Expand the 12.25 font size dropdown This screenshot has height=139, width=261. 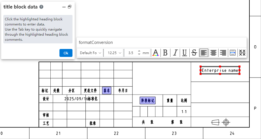(x=114, y=53)
